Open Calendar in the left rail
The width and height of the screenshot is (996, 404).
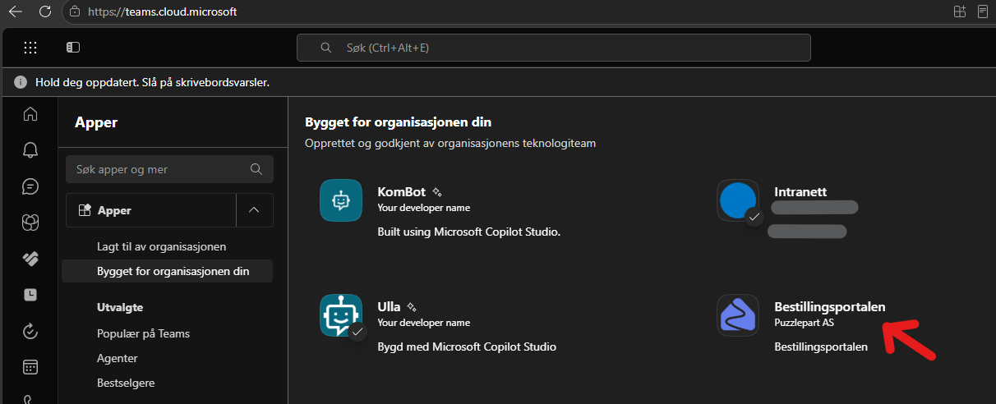tap(30, 367)
